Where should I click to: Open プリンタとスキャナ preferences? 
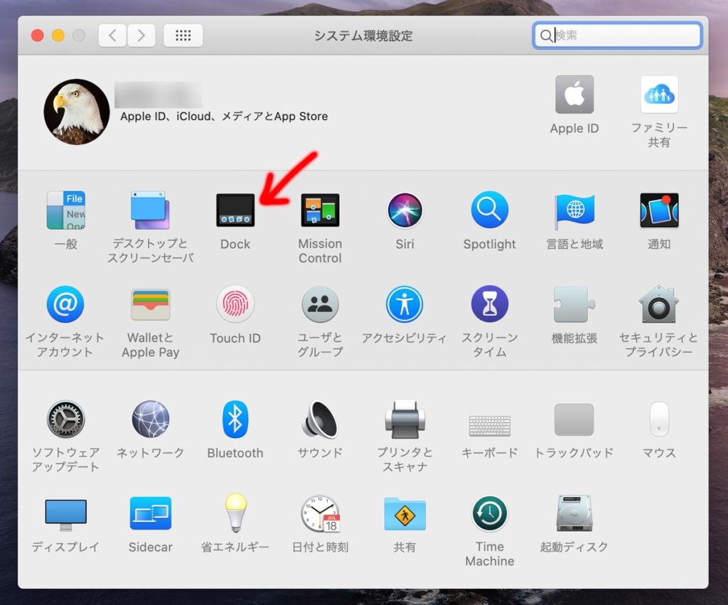tap(405, 419)
